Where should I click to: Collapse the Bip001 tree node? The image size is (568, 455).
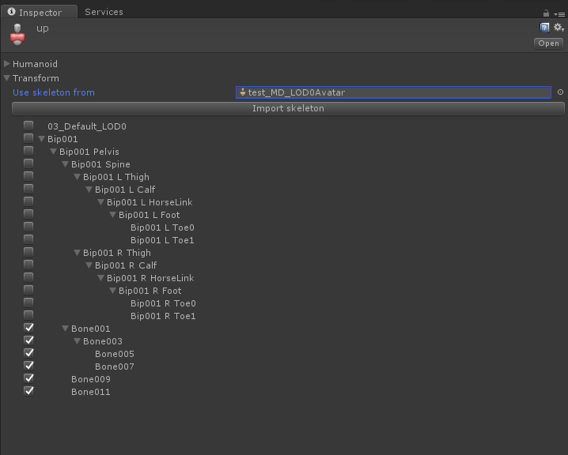coord(42,139)
